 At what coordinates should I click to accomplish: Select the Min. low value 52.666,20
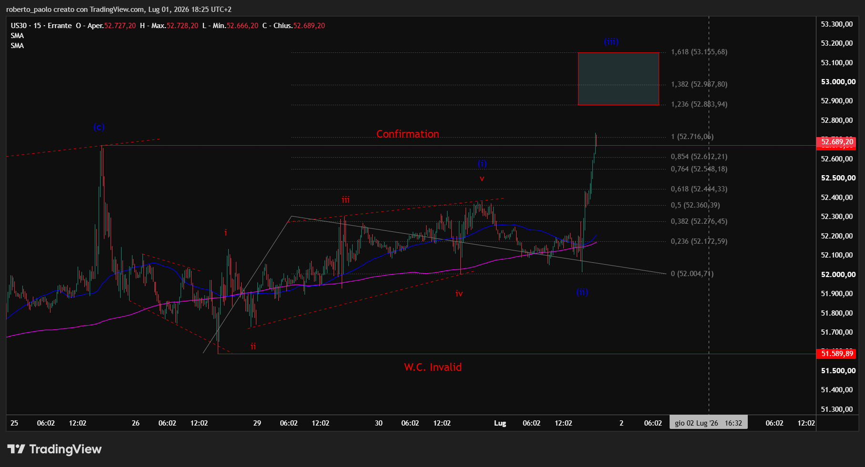243,26
